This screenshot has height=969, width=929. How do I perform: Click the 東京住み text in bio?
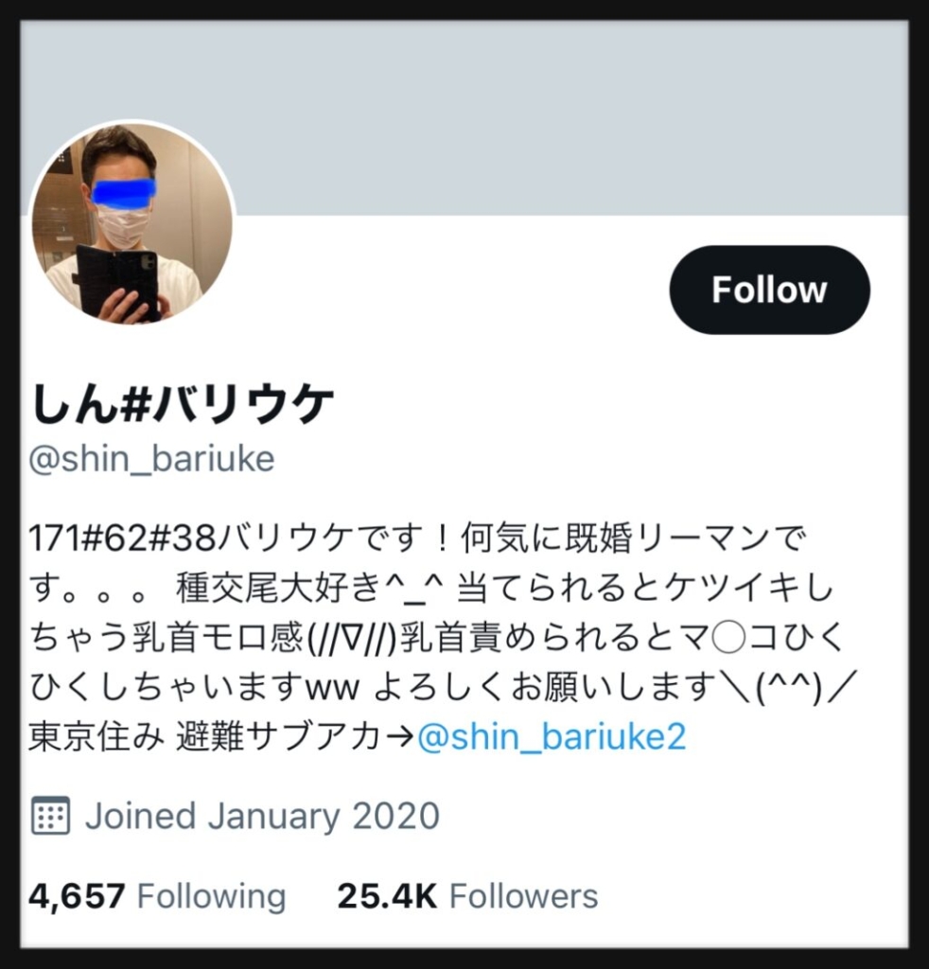point(97,736)
